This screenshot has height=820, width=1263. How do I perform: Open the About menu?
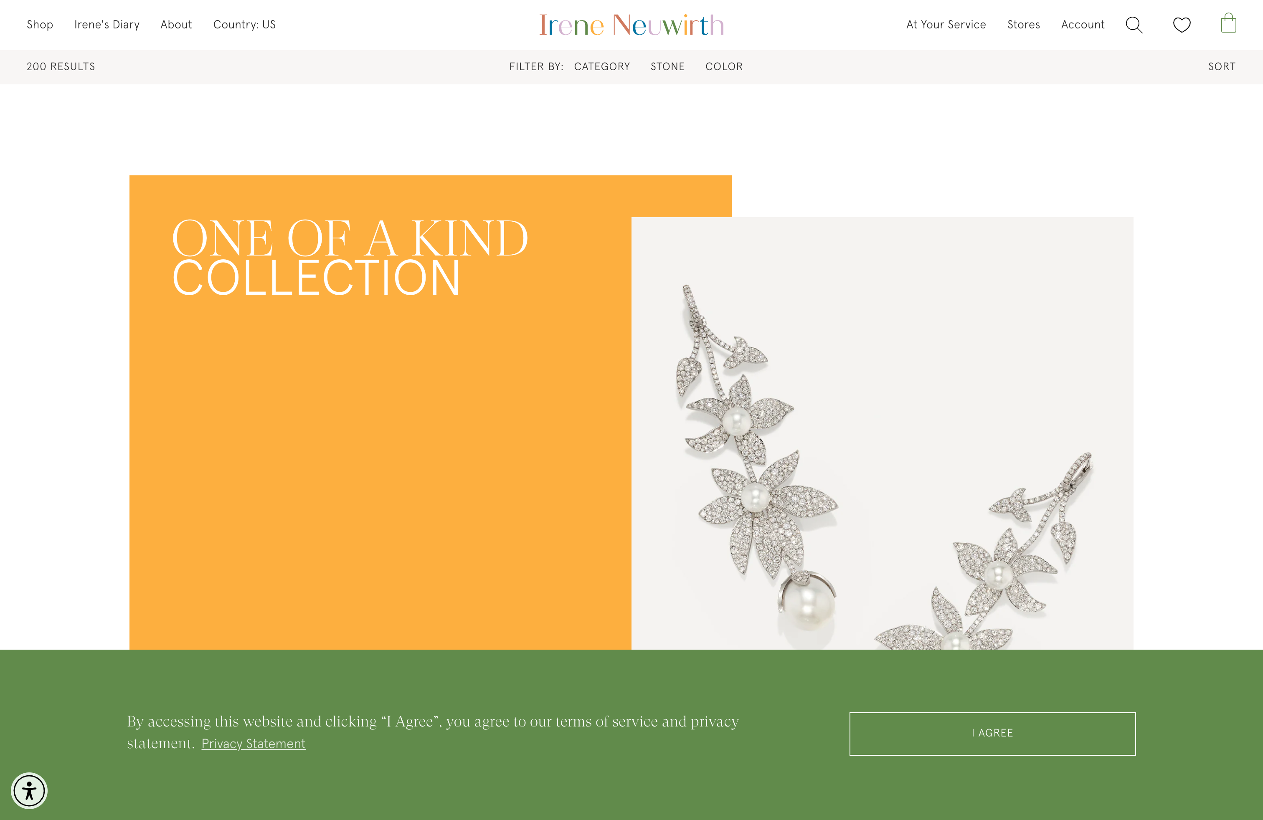(x=176, y=24)
